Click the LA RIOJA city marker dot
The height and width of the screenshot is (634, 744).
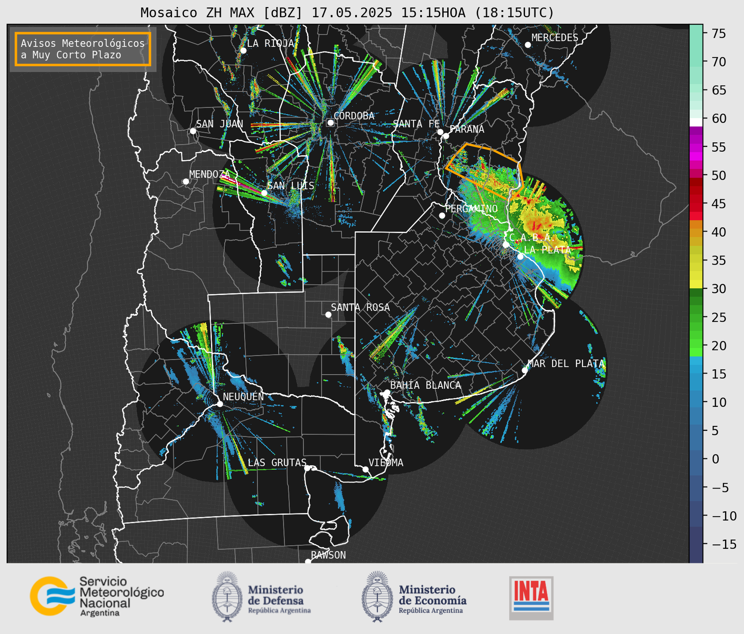[x=243, y=50]
